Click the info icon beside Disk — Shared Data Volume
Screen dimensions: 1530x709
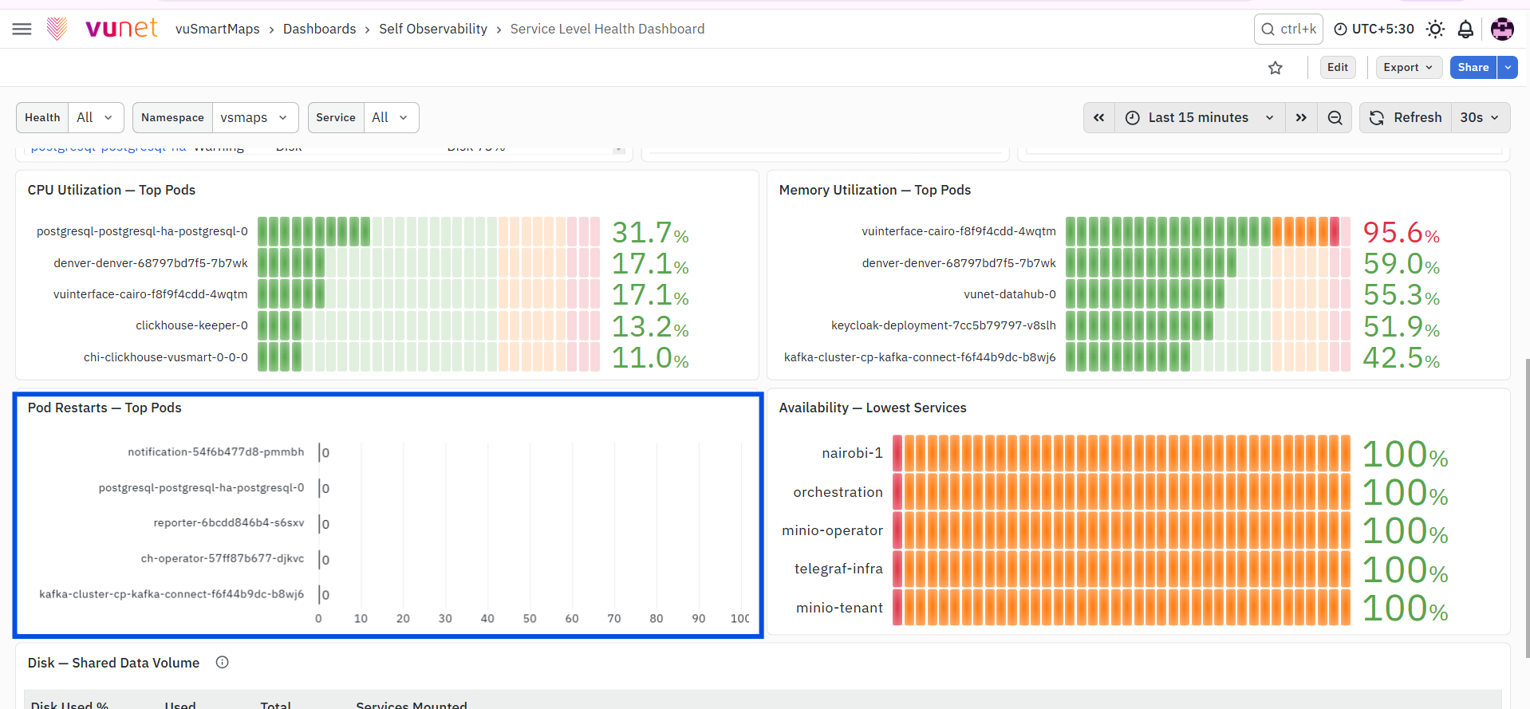pyautogui.click(x=223, y=662)
